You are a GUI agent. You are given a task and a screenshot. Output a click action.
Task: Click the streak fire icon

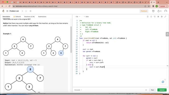158,11
